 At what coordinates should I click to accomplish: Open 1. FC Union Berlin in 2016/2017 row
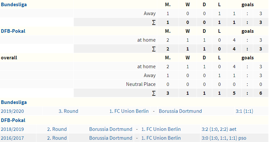pyautogui.click(x=161, y=138)
